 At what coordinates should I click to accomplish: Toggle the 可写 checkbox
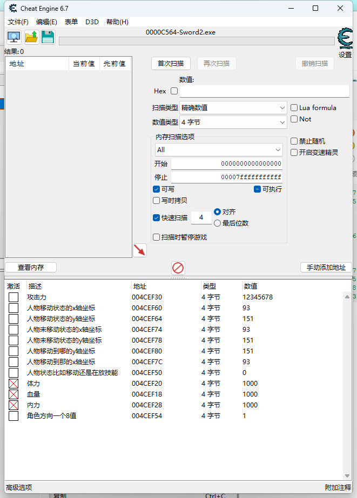[156, 189]
